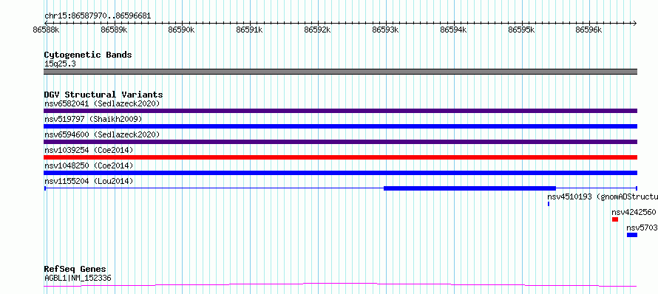The image size is (658, 294).
Task: Click the Cytogenetic Bands track title
Action: tap(88, 55)
